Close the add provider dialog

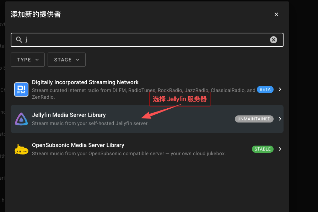[276, 15]
